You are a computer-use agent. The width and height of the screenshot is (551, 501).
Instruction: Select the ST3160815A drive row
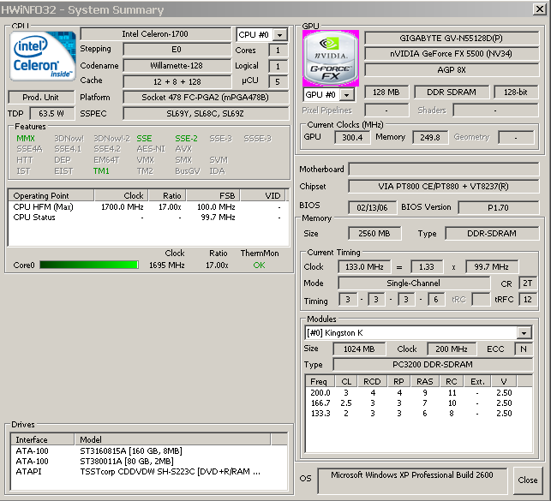(x=149, y=450)
